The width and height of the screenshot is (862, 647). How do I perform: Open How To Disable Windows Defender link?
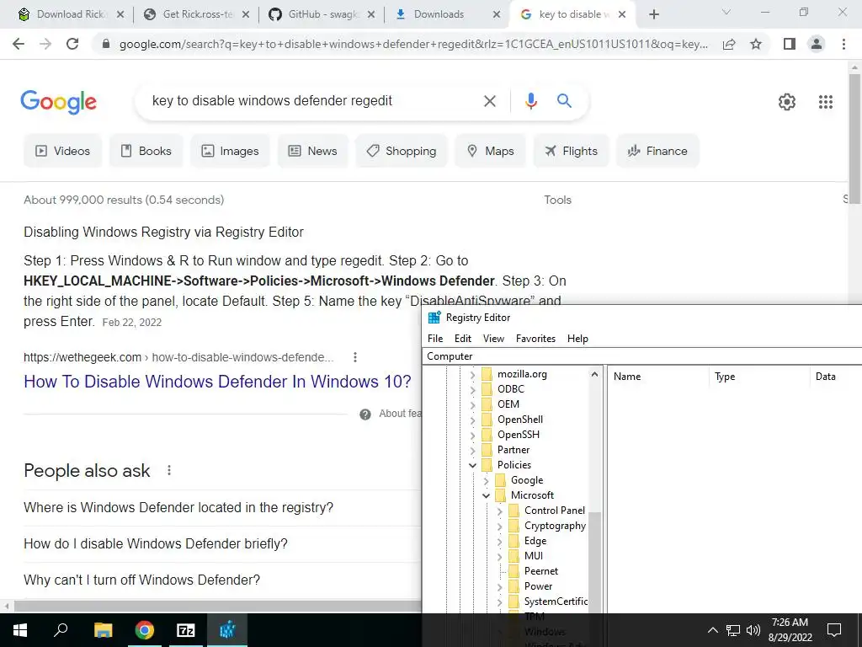(217, 382)
